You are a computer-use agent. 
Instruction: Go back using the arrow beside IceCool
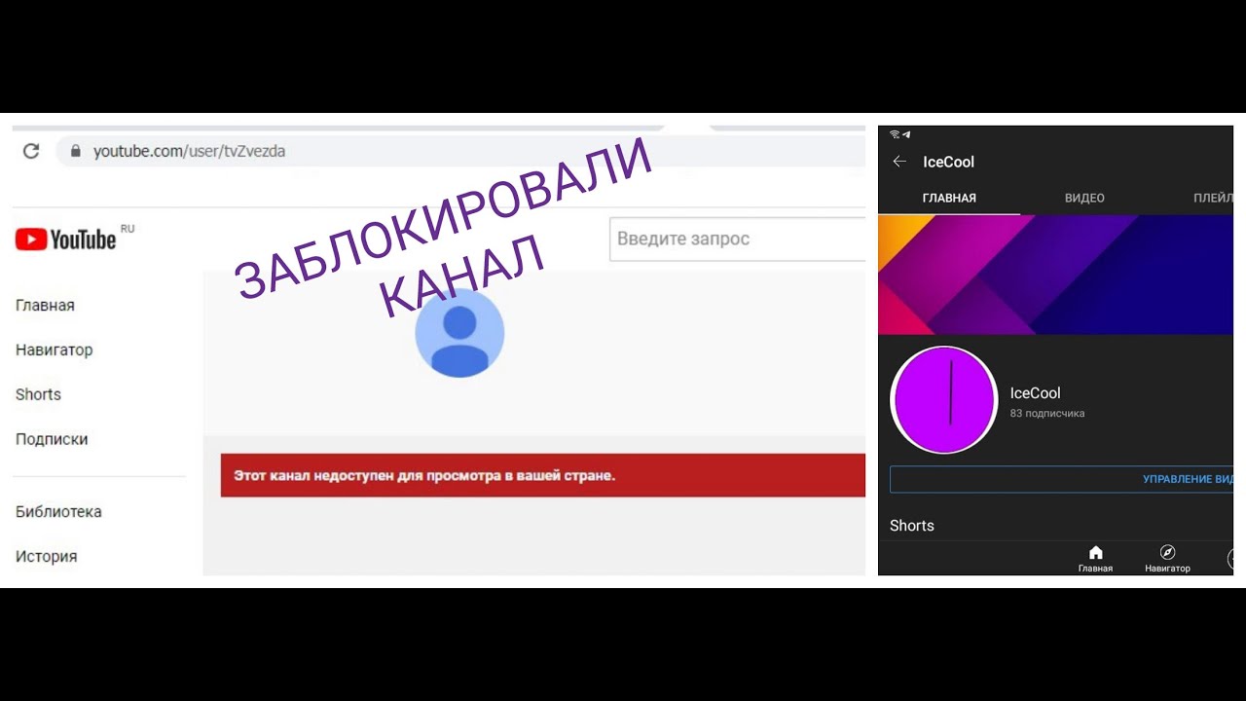point(899,162)
